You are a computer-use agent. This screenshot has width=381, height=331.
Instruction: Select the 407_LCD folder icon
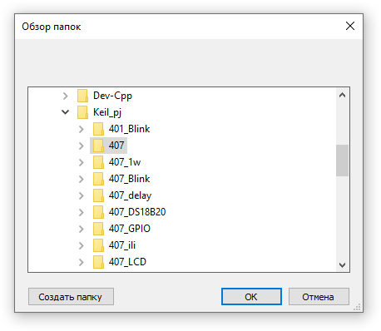[x=98, y=262]
